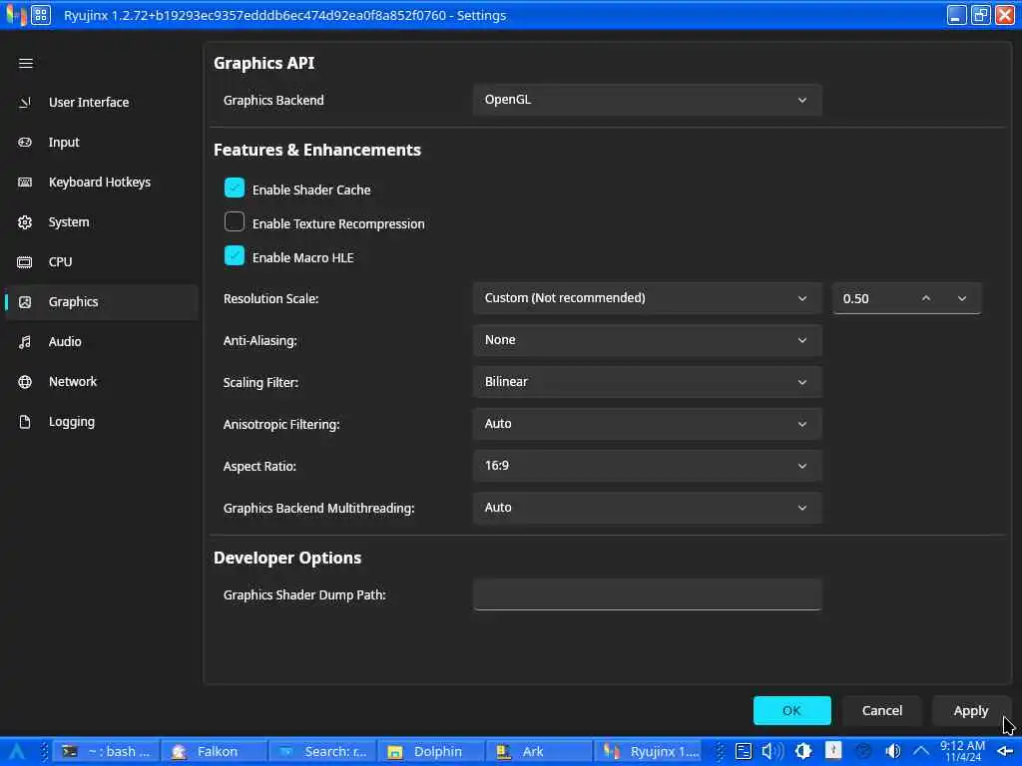Open the Input settings page
1022x766 pixels.
(x=101, y=142)
